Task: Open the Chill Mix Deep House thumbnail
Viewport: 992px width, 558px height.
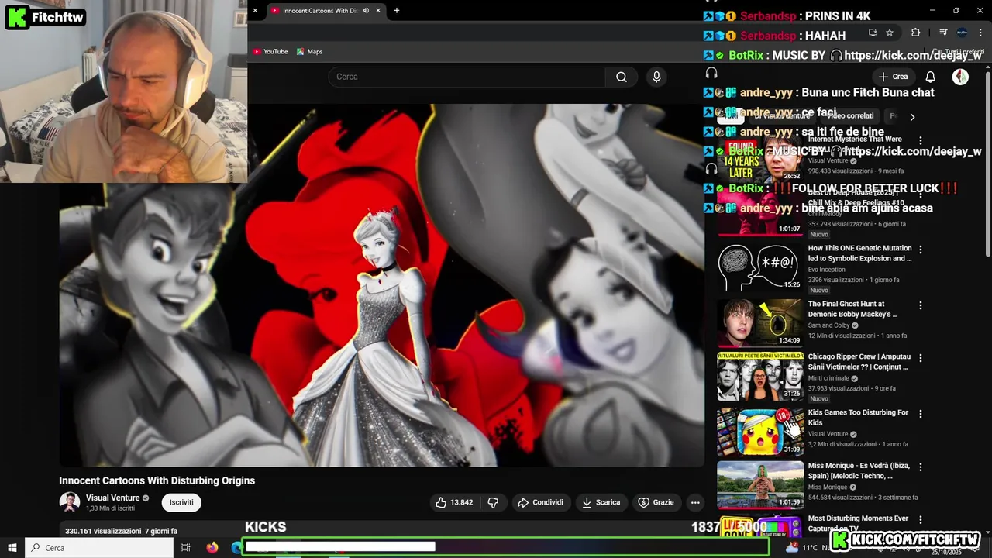Action: 760,212
